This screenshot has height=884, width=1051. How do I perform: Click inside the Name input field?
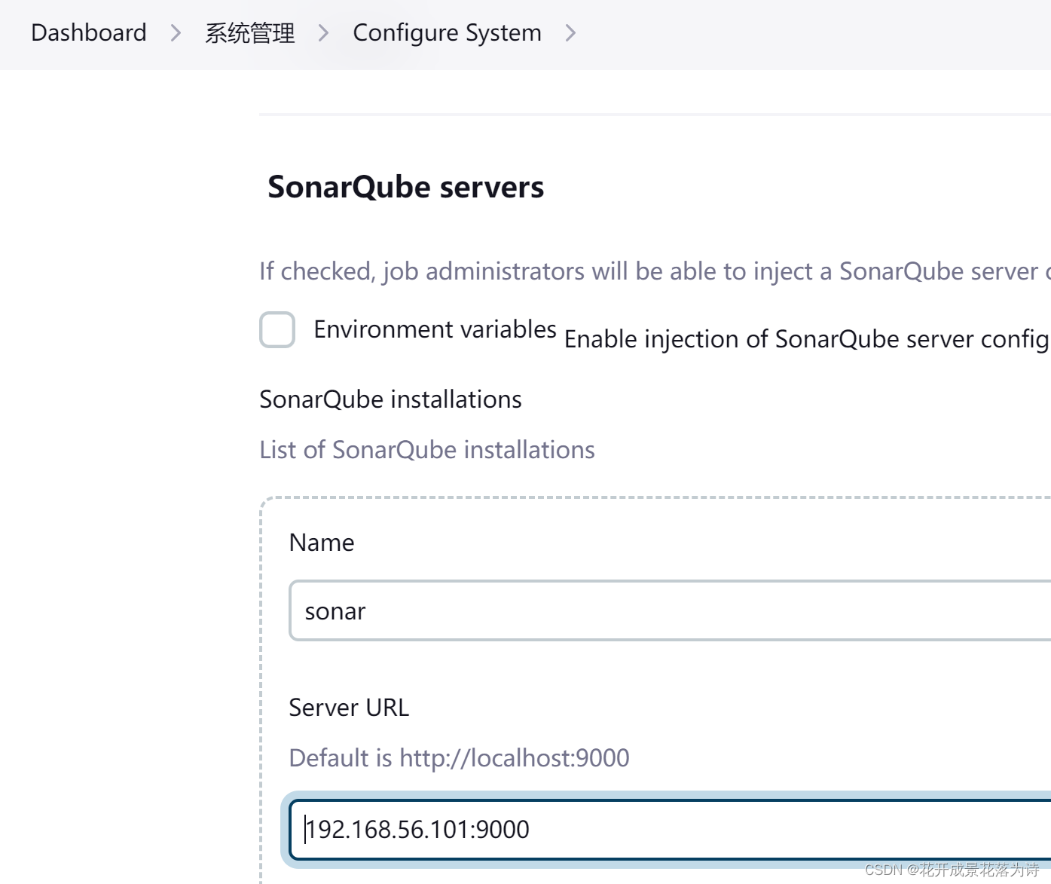coord(527,610)
